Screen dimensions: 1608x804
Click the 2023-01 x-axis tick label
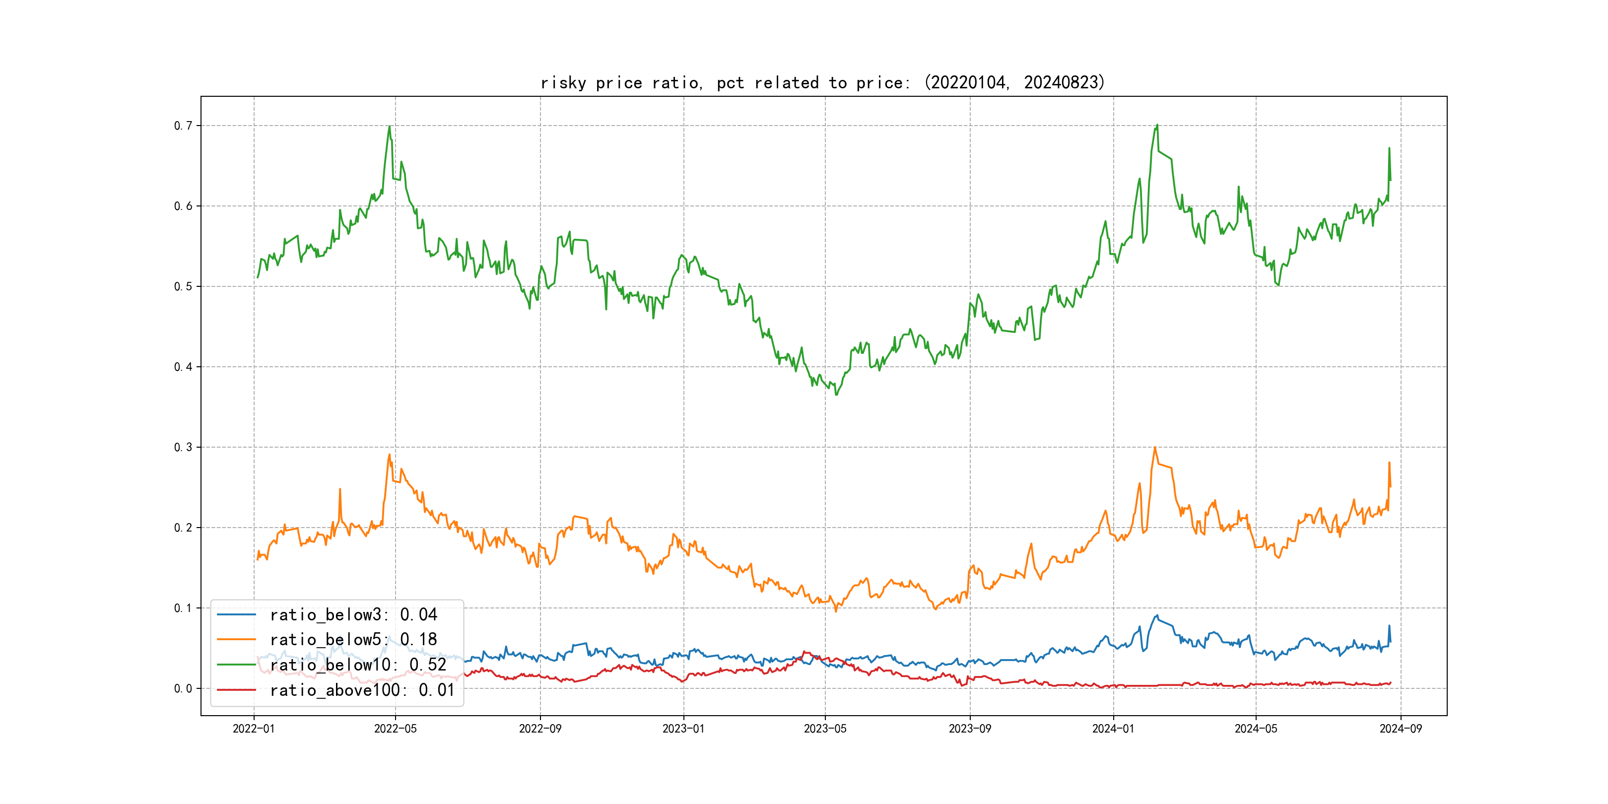coord(683,729)
